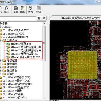This screenshot has height=101, width=101.
Task: Open iPhonex高通元件位置.PDF
Action: point(25,57)
